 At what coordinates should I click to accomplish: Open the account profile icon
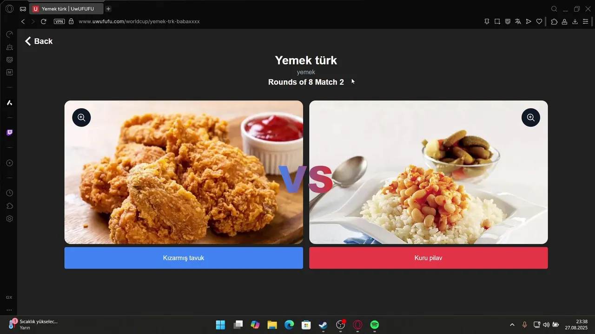click(x=564, y=21)
